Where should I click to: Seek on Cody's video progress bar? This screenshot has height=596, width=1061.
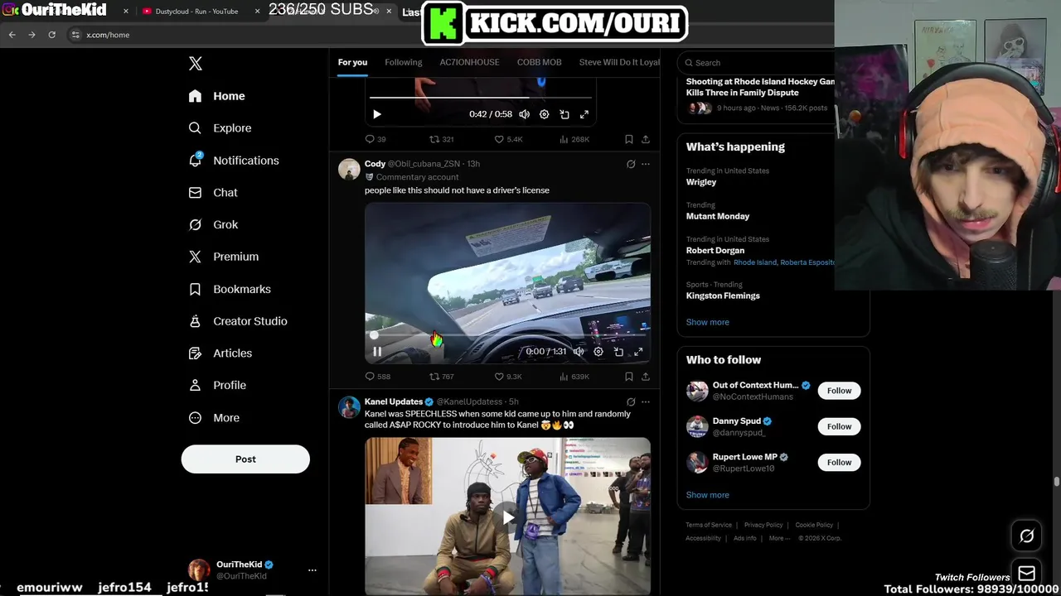(507, 335)
